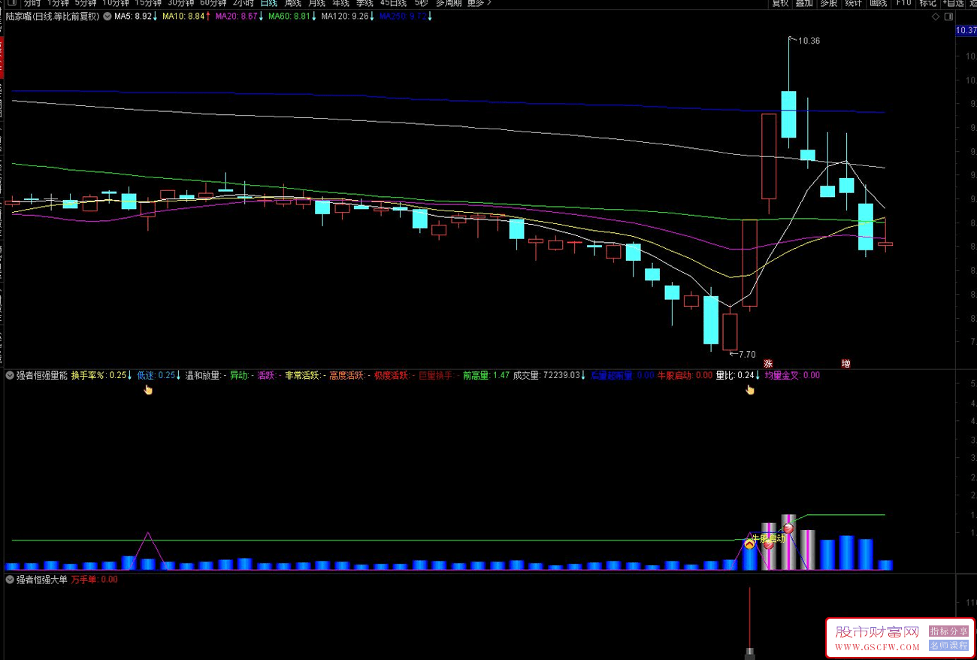Viewport: 977px width, 660px height.
Task: Click 均量金叉: 0.00 label
Action: (x=793, y=375)
